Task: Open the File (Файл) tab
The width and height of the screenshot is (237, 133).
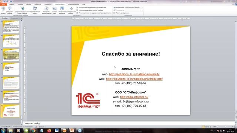Action: (3, 4)
